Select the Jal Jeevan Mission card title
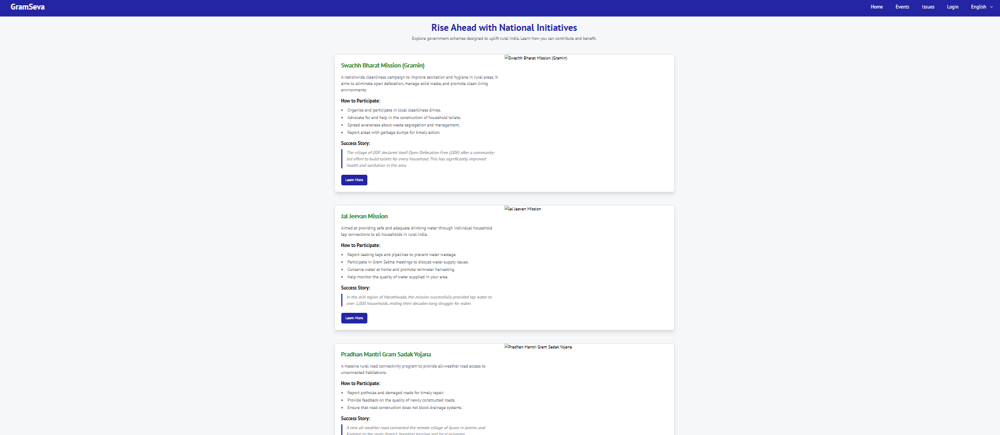This screenshot has width=1000, height=435. coord(364,216)
